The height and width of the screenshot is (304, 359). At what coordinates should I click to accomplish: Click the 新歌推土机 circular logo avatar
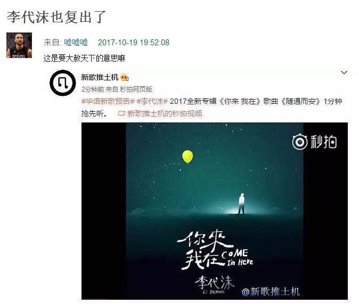62,83
